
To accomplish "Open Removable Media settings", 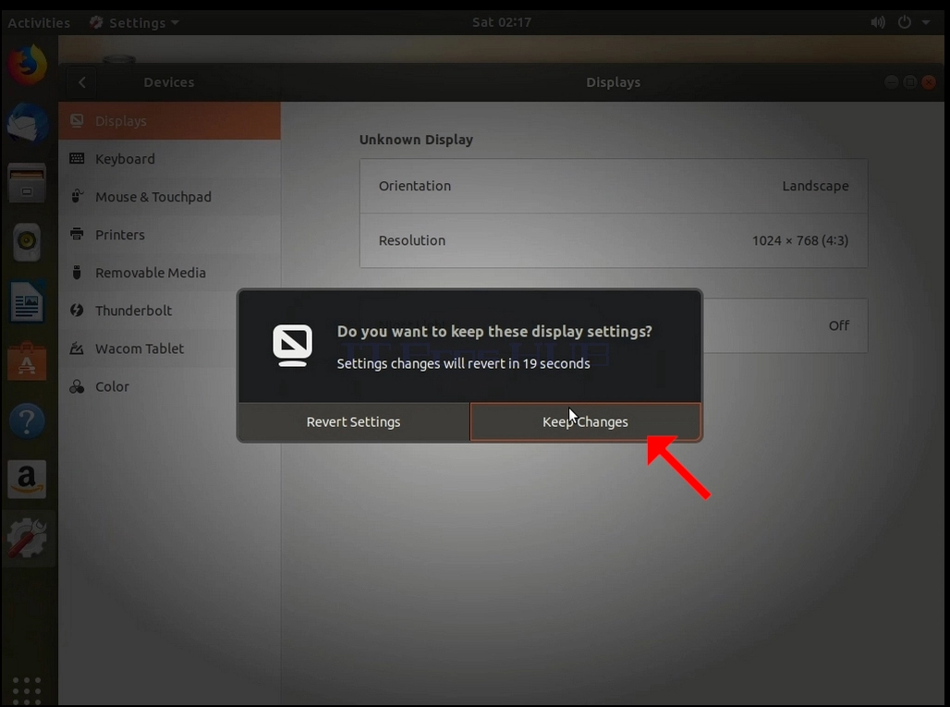I will click(x=170, y=273).
